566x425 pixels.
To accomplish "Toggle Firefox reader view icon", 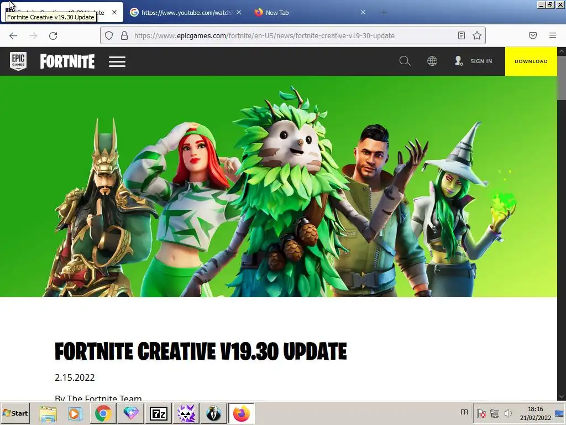I will tap(462, 35).
